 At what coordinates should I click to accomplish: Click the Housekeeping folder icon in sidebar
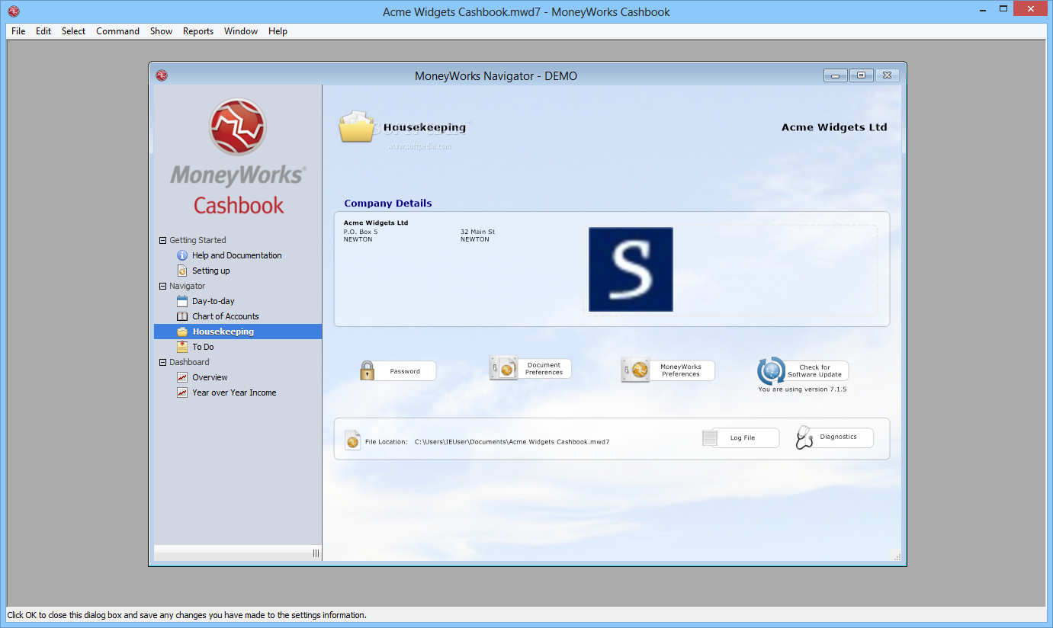click(182, 332)
